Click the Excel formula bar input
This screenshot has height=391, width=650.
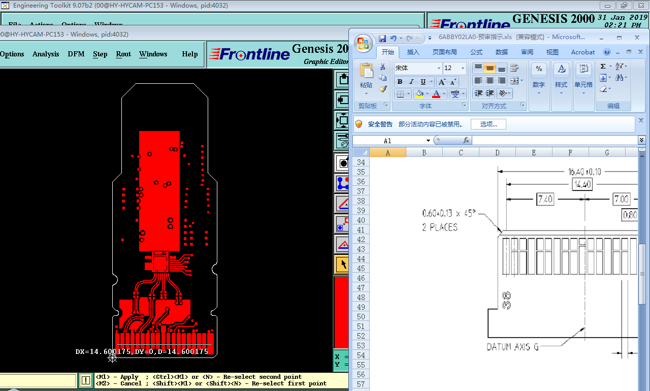tap(555, 140)
